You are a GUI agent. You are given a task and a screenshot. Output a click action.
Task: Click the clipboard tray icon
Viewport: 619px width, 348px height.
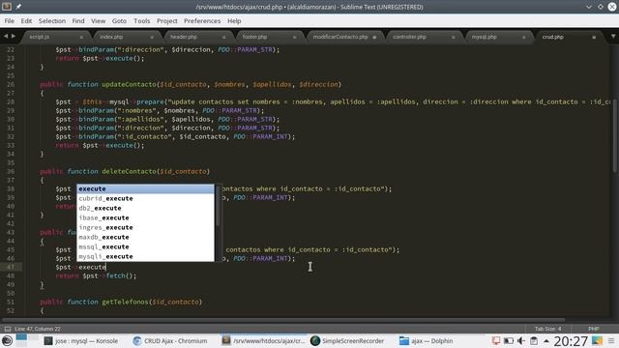pyautogui.click(x=534, y=340)
